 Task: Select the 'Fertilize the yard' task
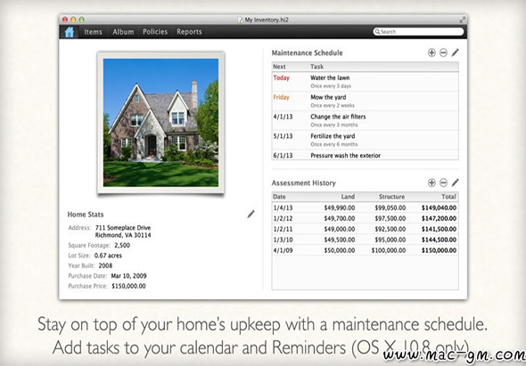tap(365, 140)
